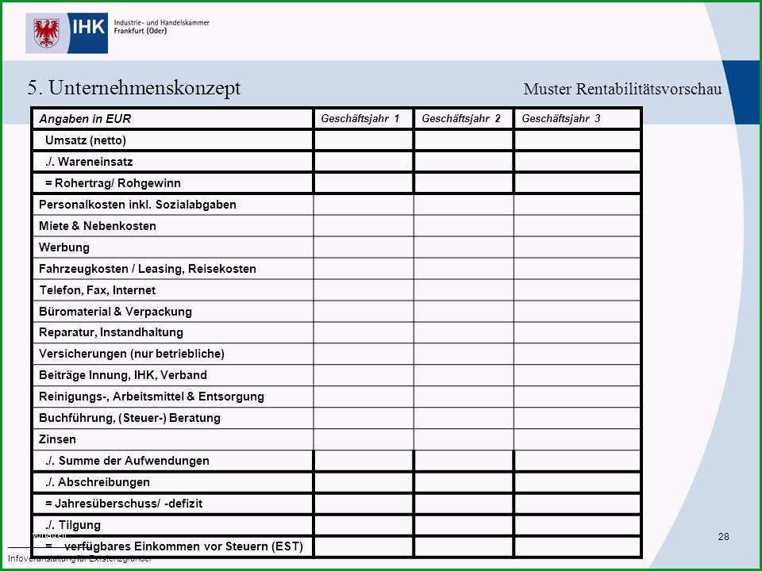Click the IHK eagle logo
Screen dimensions: 762x571
coord(67,33)
